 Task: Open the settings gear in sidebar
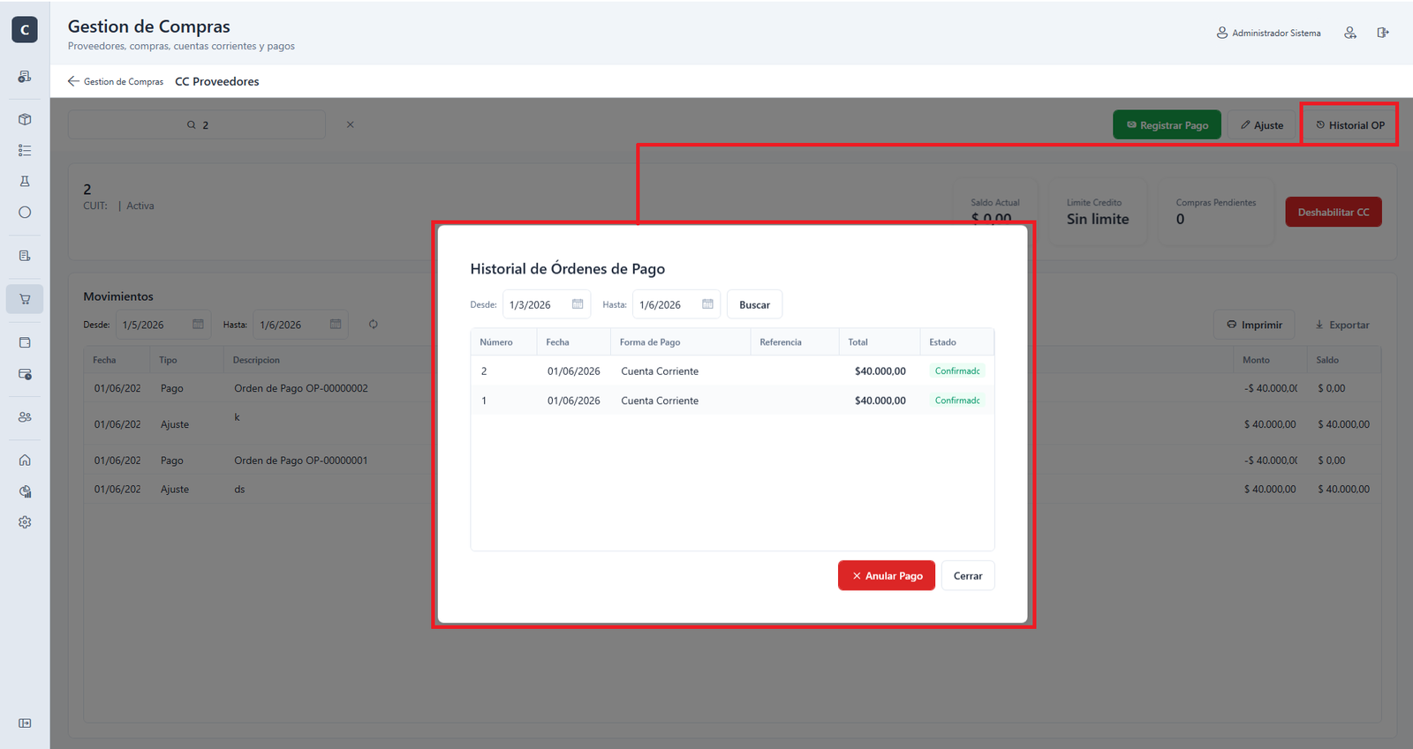coord(25,522)
